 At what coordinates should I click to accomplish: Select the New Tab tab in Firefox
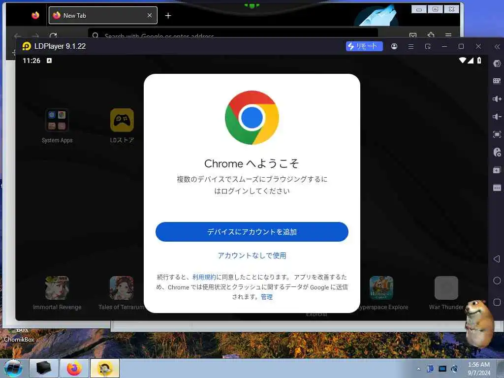103,15
